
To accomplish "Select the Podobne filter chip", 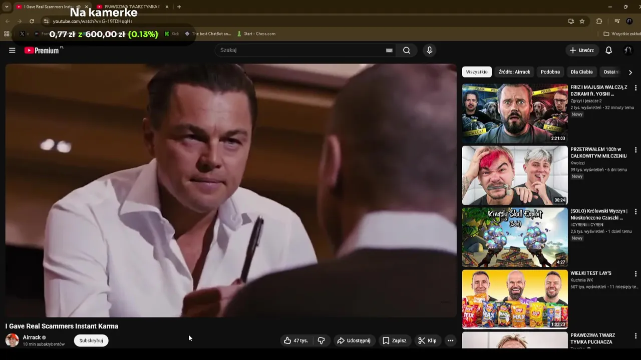I will [550, 72].
